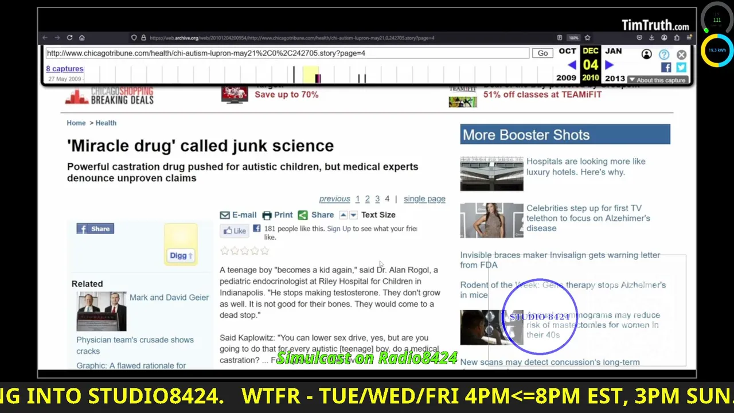Open the Wayback Machine user account icon
This screenshot has height=413, width=734.
pyautogui.click(x=646, y=54)
